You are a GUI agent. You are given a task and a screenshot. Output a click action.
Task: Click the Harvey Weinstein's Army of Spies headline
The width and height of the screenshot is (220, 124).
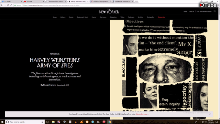click(x=55, y=63)
